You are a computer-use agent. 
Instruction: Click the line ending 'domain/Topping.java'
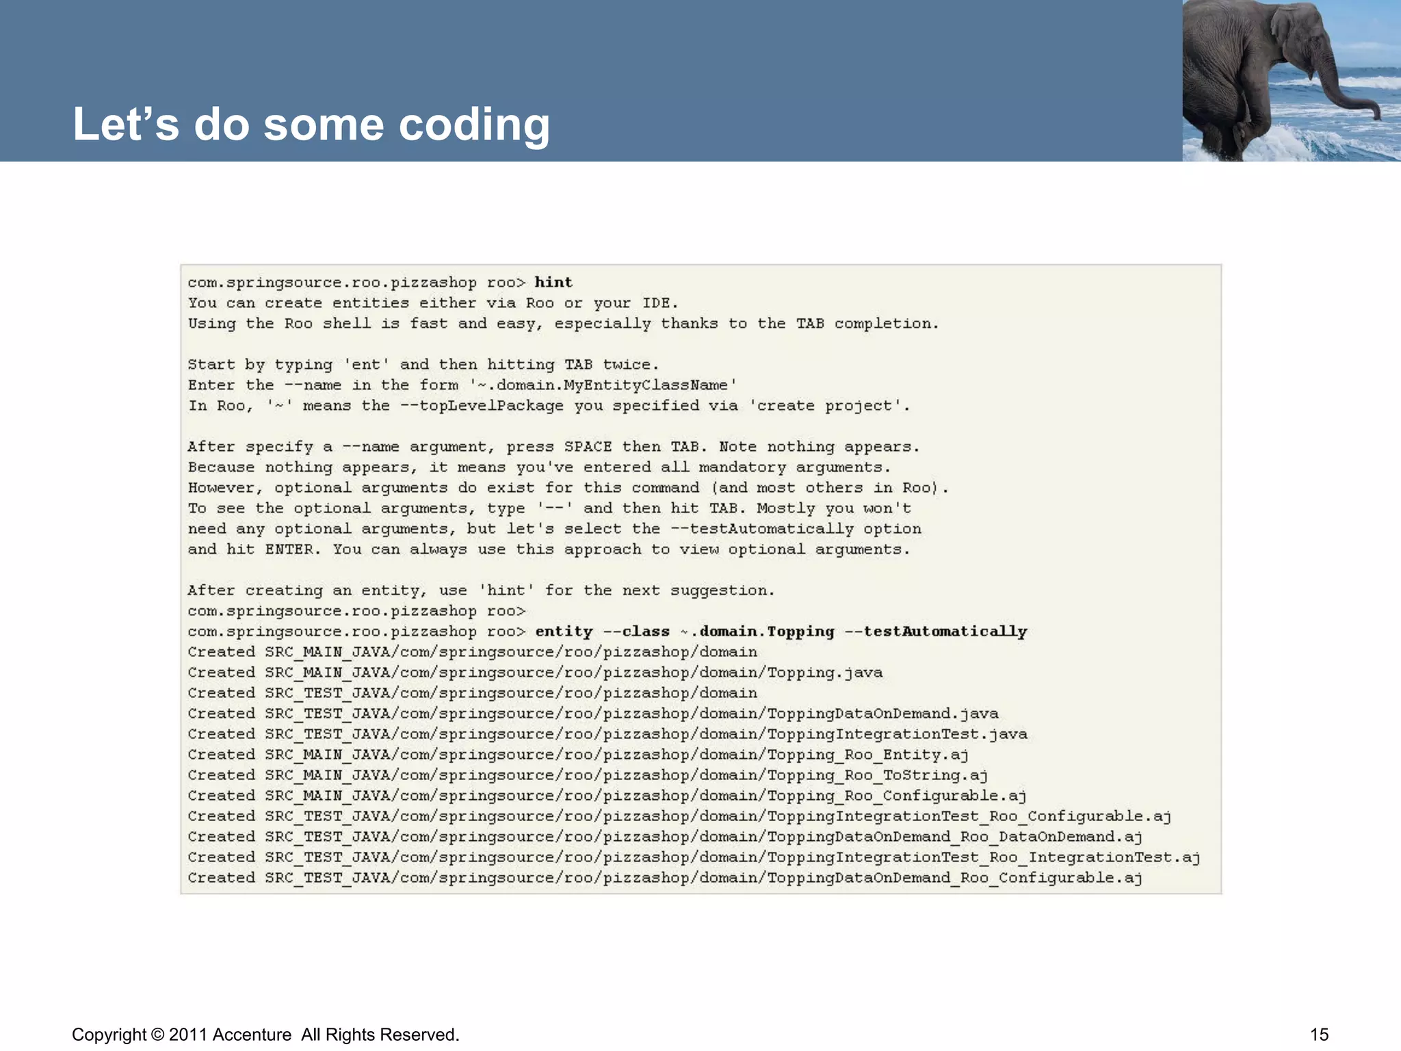point(535,673)
